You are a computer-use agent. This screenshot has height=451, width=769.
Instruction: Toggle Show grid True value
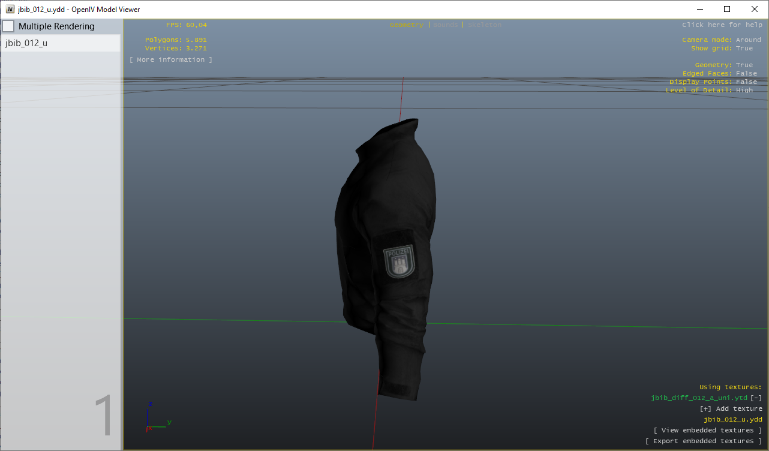coord(744,49)
